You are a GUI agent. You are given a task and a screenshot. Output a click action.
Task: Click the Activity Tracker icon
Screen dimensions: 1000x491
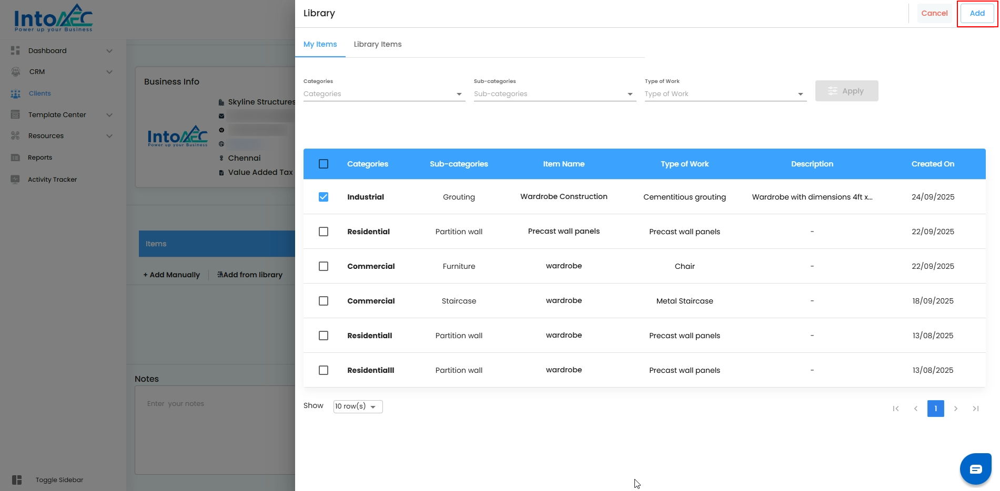[15, 180]
